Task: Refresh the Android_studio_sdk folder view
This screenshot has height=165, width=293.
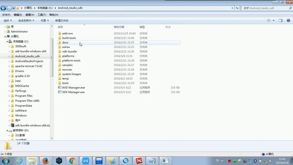Action: click(x=237, y=8)
